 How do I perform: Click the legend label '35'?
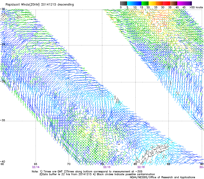tap(170, 7)
